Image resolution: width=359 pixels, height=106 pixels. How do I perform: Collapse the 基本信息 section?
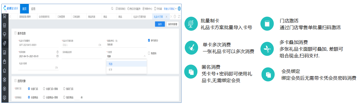click(15, 33)
